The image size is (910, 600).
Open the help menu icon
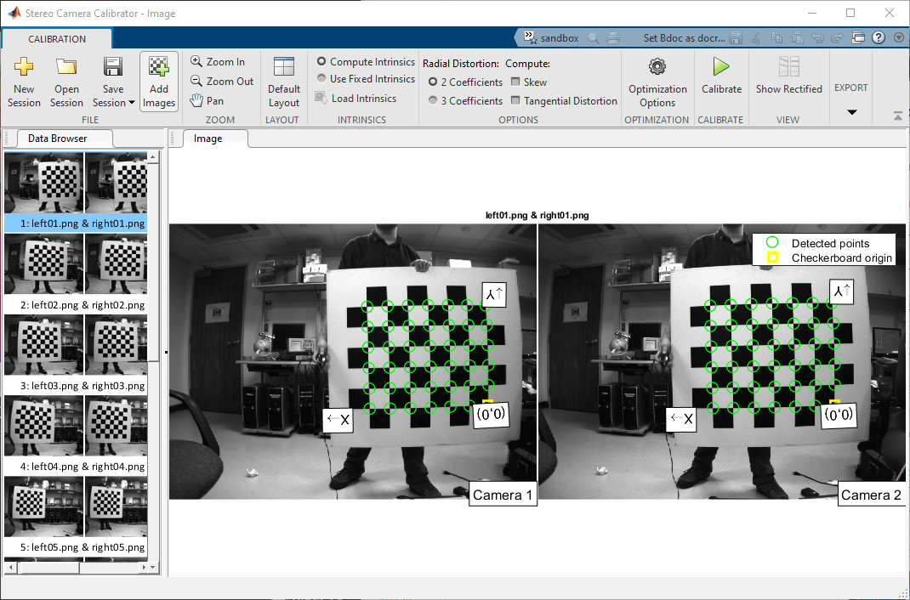(x=879, y=37)
